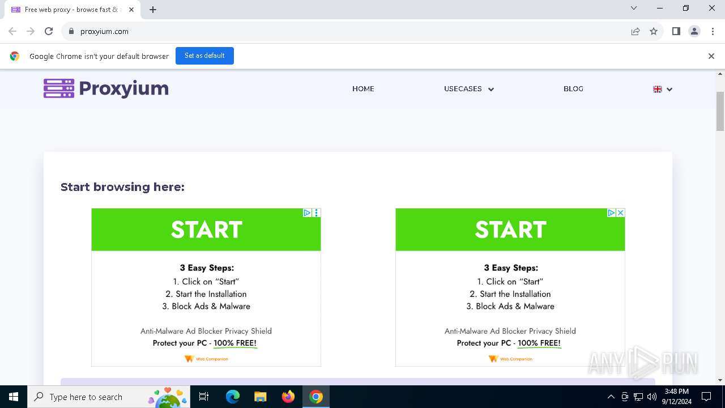Close the right advertisement
The height and width of the screenshot is (408, 725).
(x=620, y=212)
